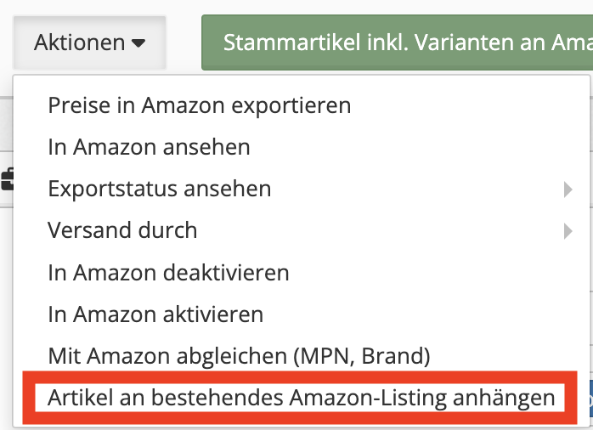Click the briefcase icon at left edge
593x430 pixels.
[x=7, y=178]
